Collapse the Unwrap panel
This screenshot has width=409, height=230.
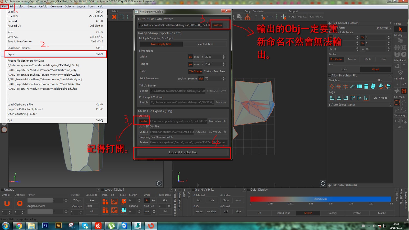point(2,190)
